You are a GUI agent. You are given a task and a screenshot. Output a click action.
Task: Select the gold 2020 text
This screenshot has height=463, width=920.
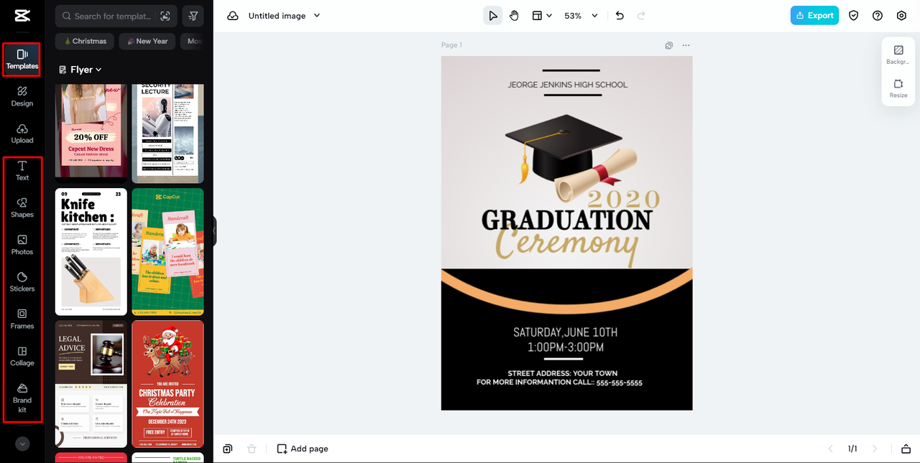pyautogui.click(x=624, y=199)
